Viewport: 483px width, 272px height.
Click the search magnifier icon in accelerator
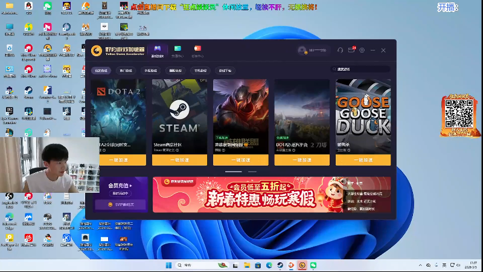click(334, 69)
